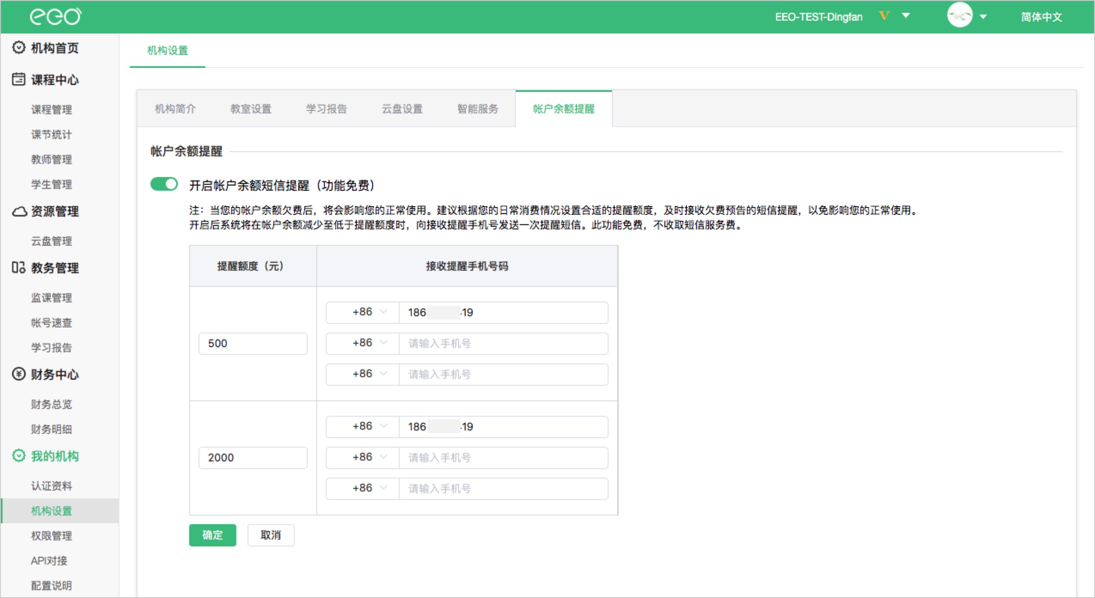
Task: Select 机构设置 in sidebar
Action: pos(60,511)
